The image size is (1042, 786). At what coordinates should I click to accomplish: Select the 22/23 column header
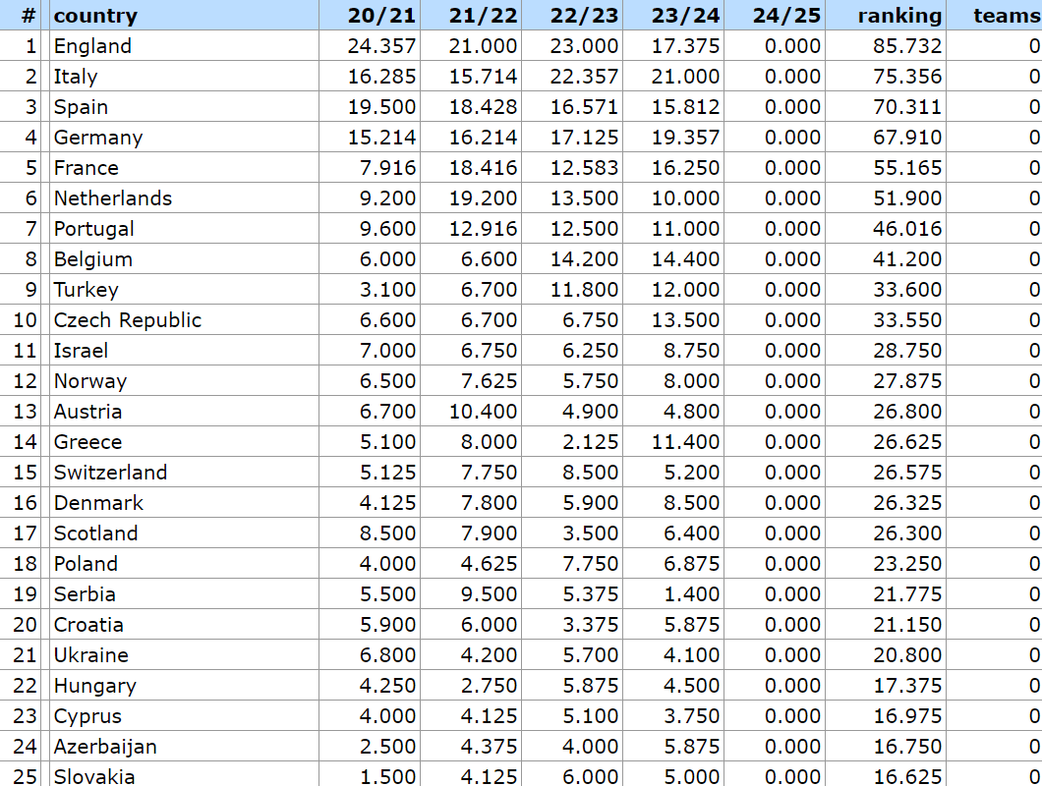coord(585,16)
